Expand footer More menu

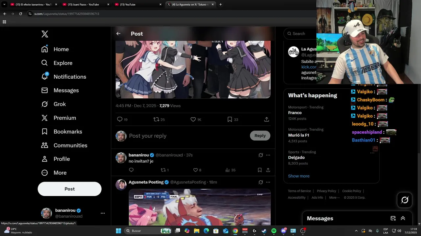pyautogui.click(x=334, y=198)
